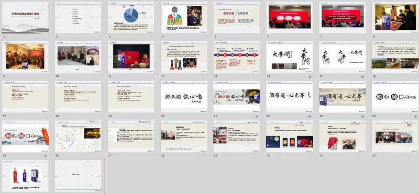Image resolution: width=419 pixels, height=194 pixels.
Task: Select slide 16 with landscape photo strip
Action: (x=395, y=57)
